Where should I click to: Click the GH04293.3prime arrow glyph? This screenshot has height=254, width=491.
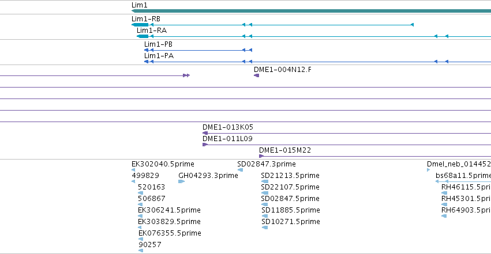click(x=181, y=181)
